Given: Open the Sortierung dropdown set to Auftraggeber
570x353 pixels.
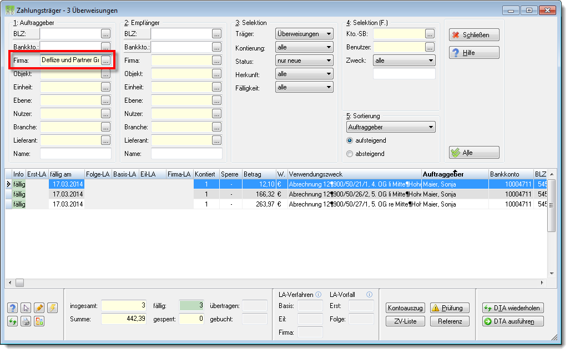Looking at the screenshot, I should coord(391,127).
